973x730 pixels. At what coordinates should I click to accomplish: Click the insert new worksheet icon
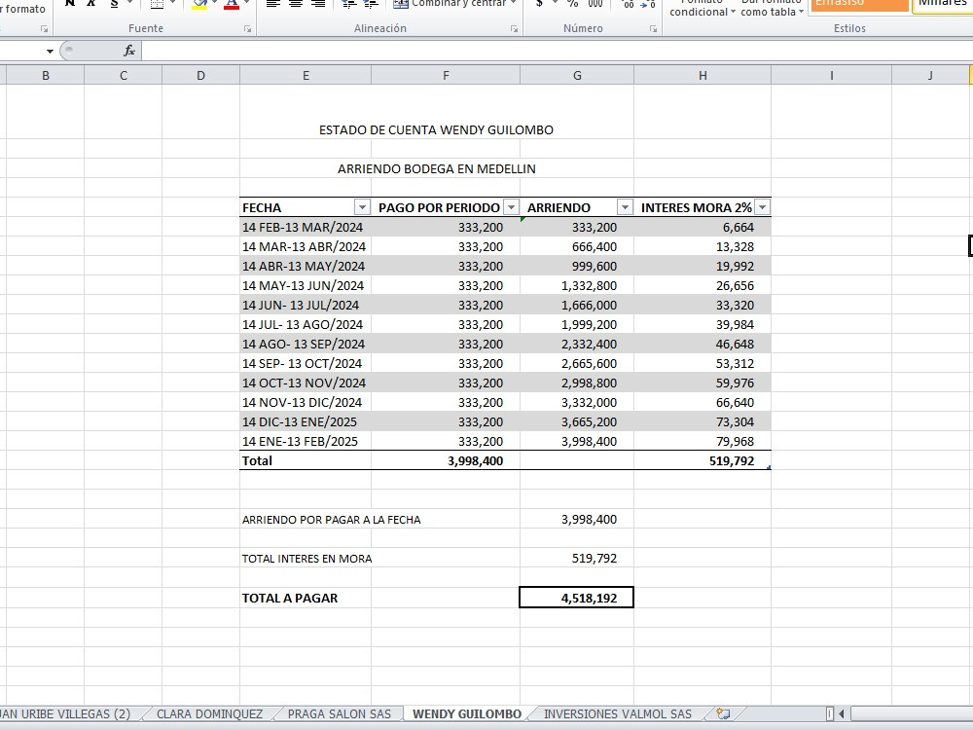[723, 713]
